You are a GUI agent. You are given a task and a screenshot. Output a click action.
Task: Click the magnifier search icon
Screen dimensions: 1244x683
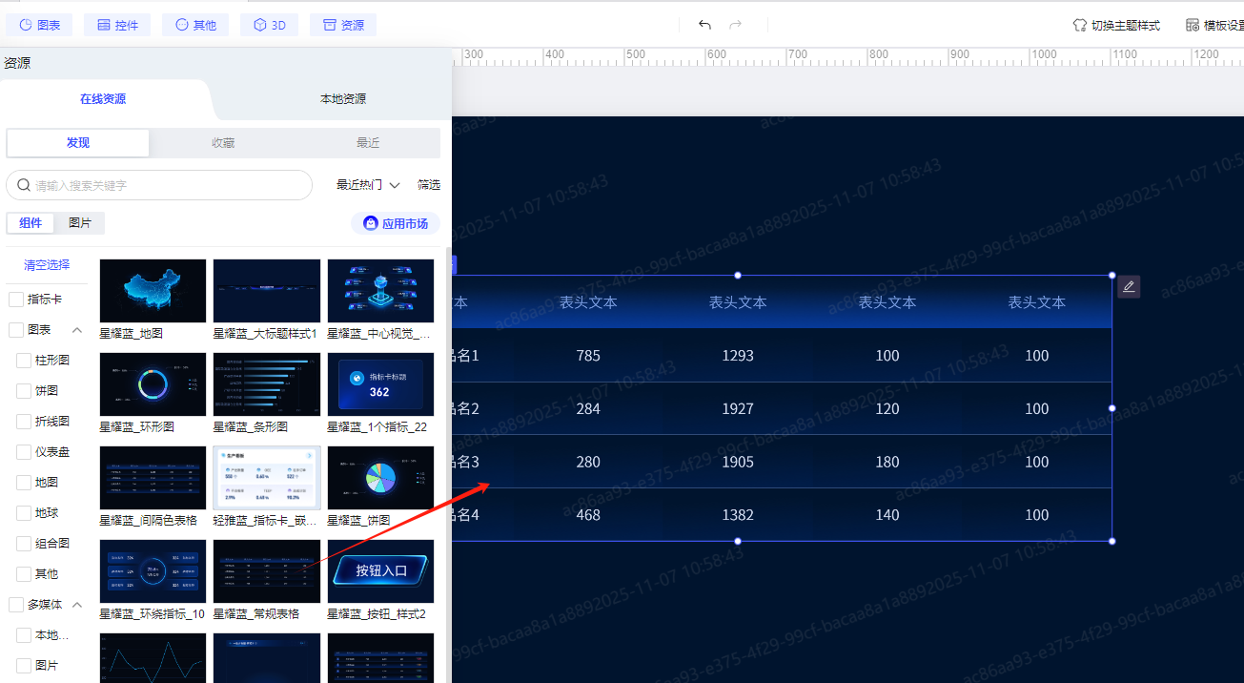24,185
